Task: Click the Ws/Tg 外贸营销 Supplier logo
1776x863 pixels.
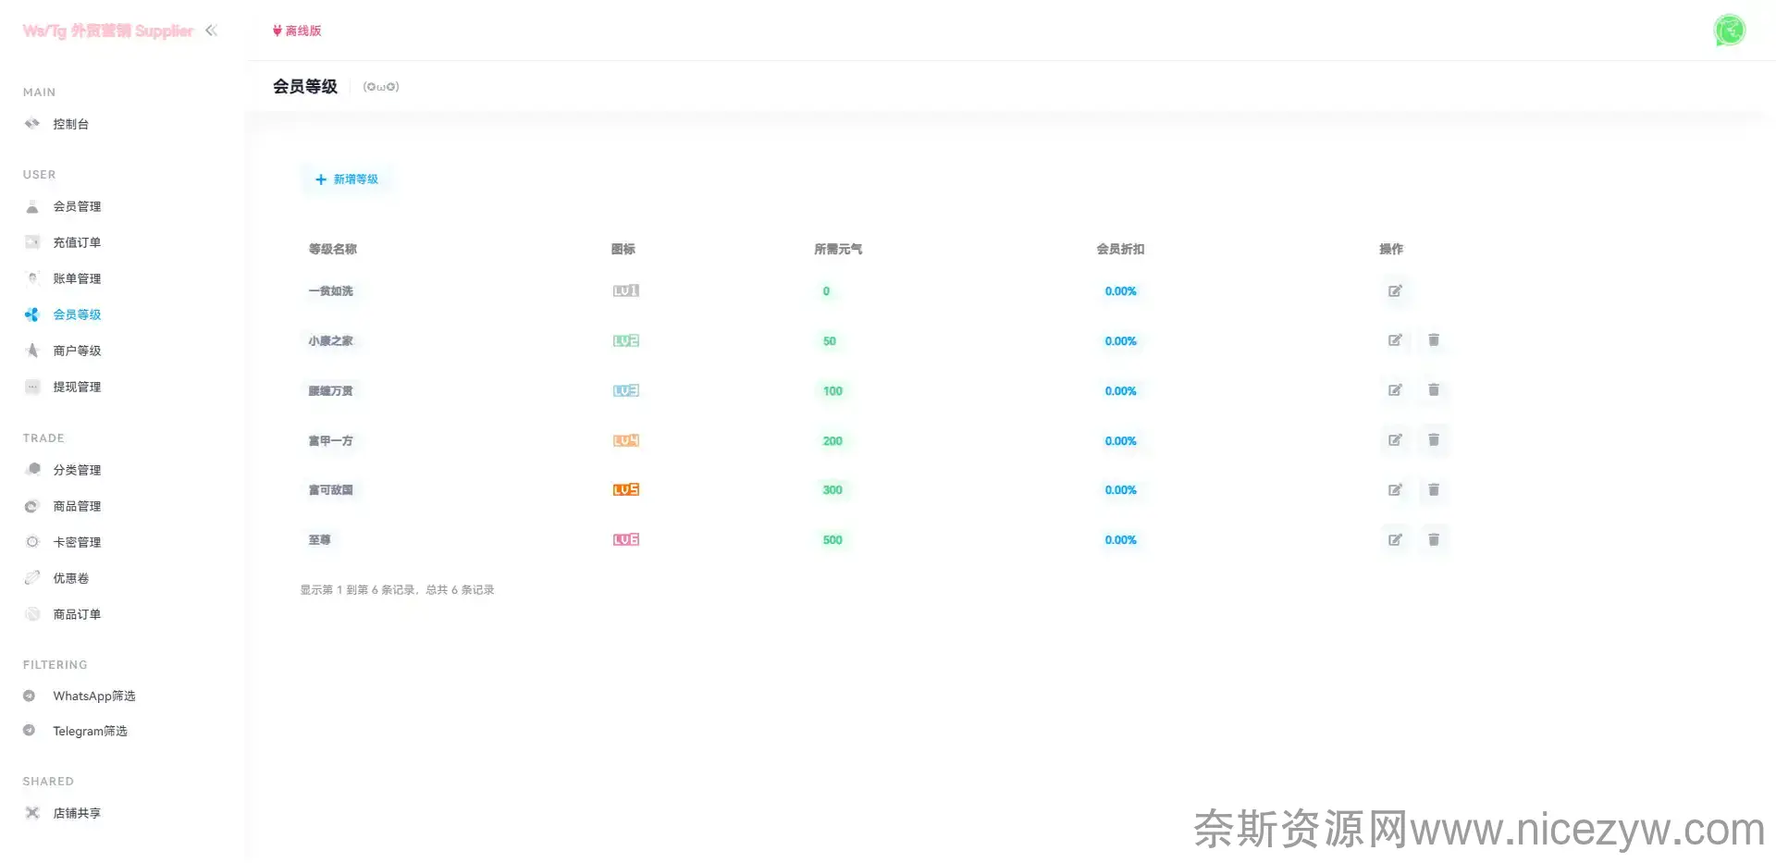Action: tap(108, 31)
